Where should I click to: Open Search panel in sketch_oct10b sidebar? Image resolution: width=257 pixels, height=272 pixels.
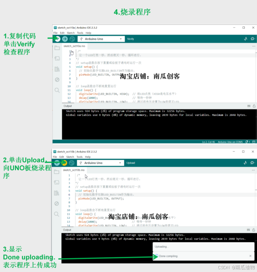coord(56,214)
